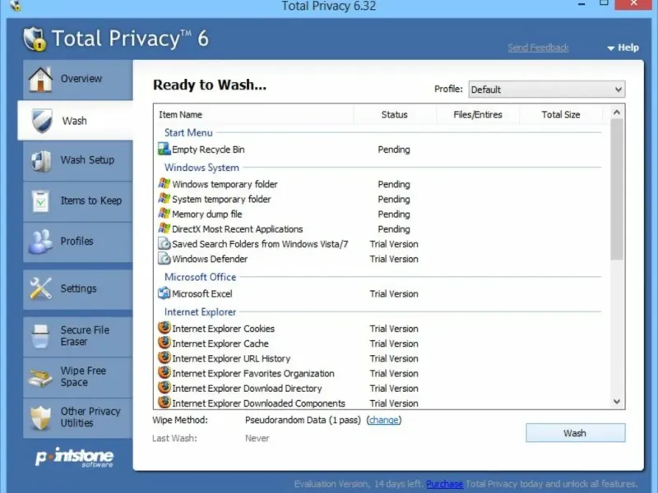Open Other Privacy Utilities tab
The width and height of the screenshot is (658, 493).
[x=78, y=418]
